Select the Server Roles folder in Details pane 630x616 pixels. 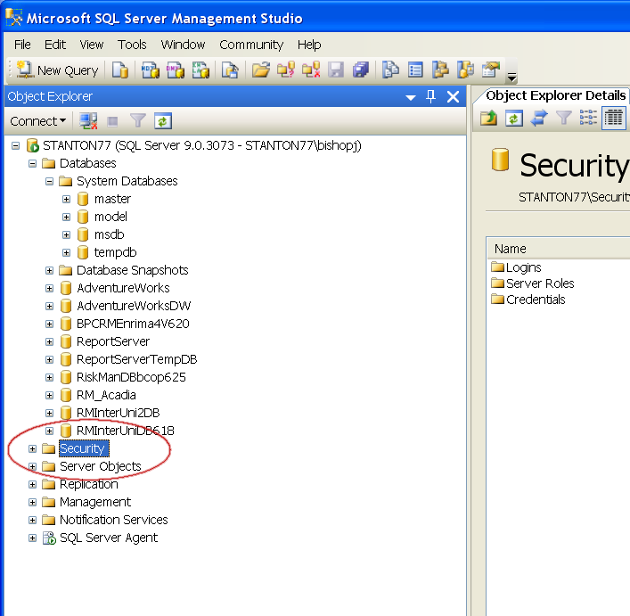pyautogui.click(x=540, y=283)
